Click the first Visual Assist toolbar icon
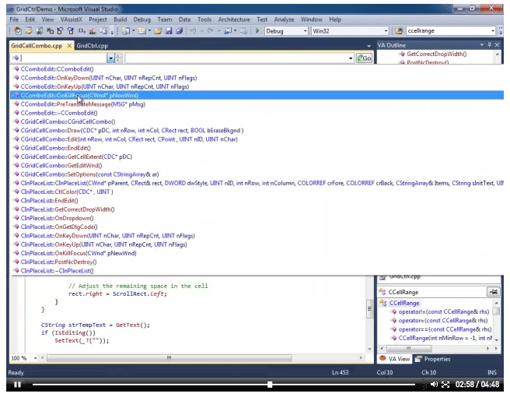The image size is (510, 397). point(18,31)
